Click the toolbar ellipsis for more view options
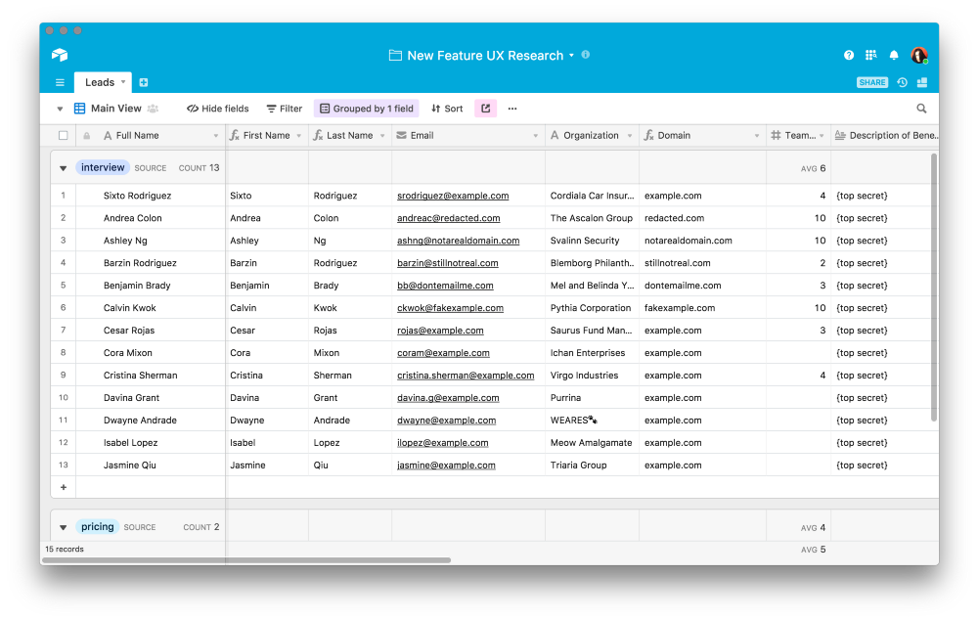 click(x=511, y=108)
